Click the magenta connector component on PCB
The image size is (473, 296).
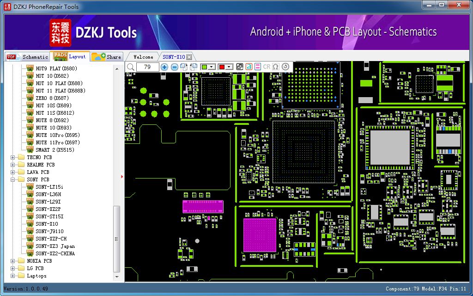click(203, 207)
